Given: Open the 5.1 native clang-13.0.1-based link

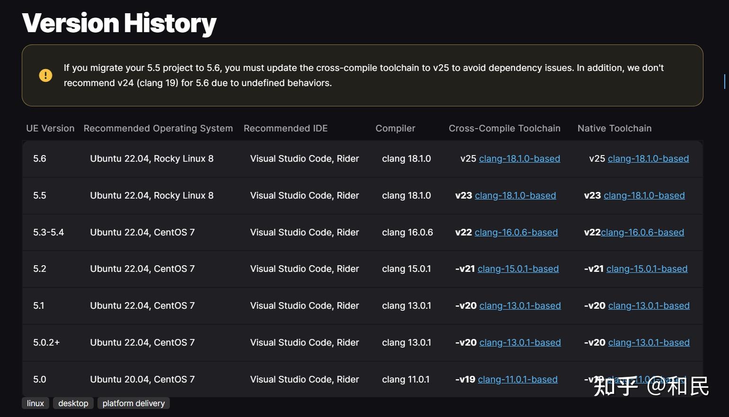Looking at the screenshot, I should [x=649, y=306].
